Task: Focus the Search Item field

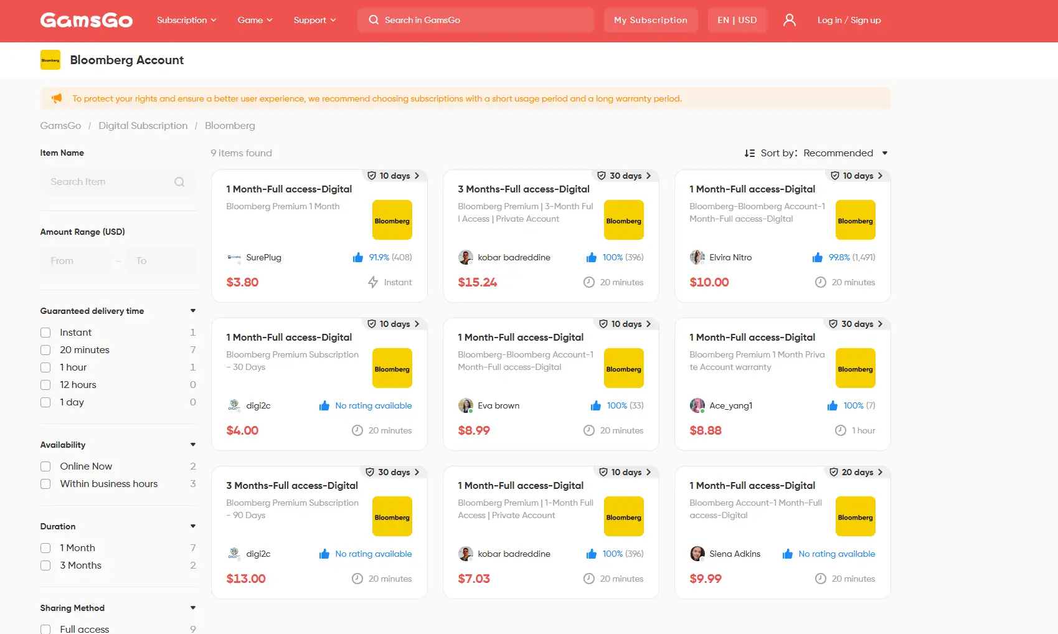Action: (118, 182)
